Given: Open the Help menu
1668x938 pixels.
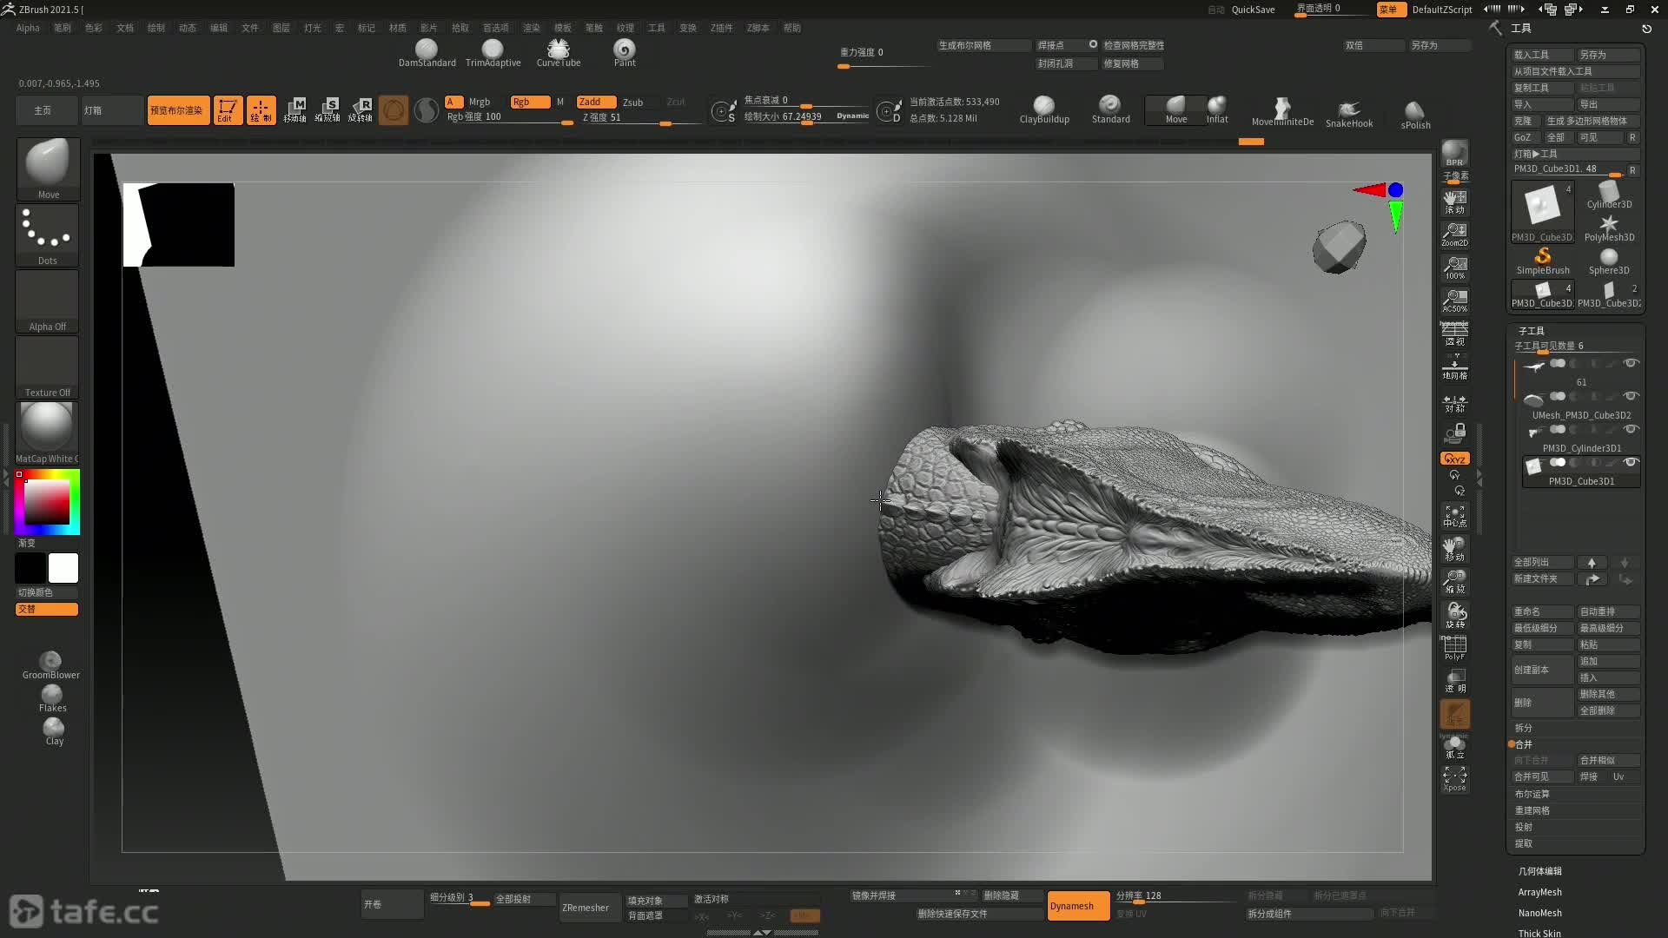Looking at the screenshot, I should click(791, 28).
